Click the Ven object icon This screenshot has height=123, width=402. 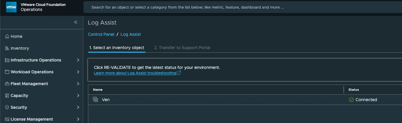[95, 100]
